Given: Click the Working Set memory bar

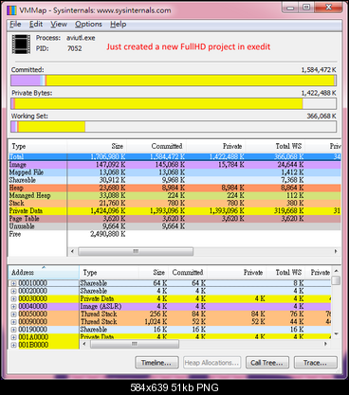Looking at the screenshot, I should [x=174, y=127].
